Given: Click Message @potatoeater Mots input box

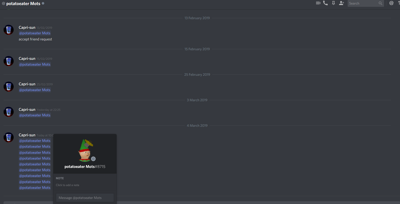Looking at the screenshot, I should point(85,198).
